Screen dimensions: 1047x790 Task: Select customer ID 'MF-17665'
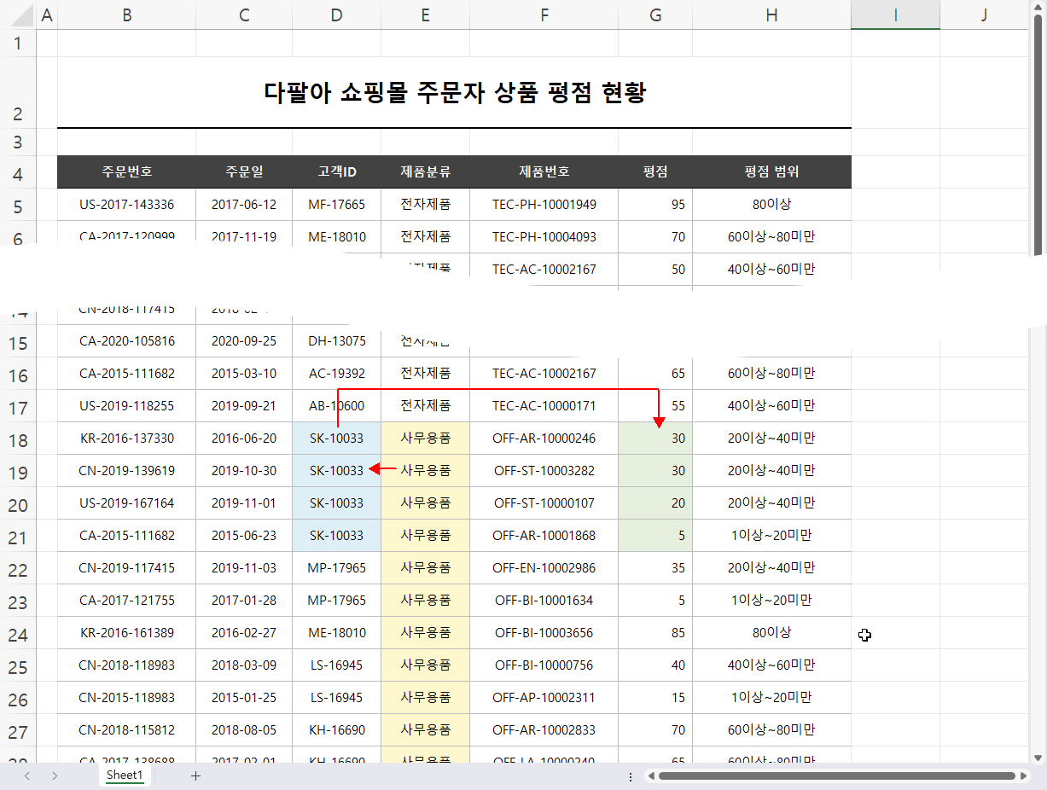pyautogui.click(x=336, y=205)
